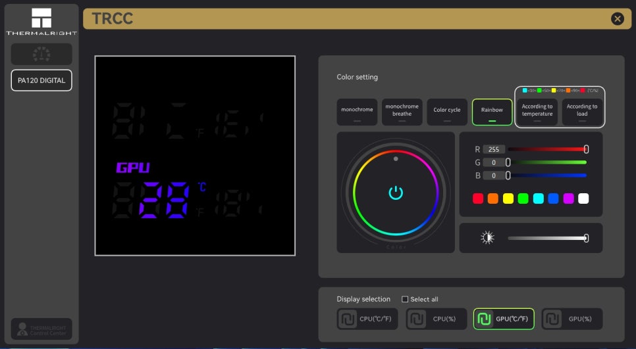This screenshot has width=636, height=349.
Task: Switch to monochrome breathe mode
Action: [x=402, y=111]
